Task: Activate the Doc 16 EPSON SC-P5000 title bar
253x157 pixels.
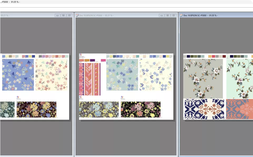Action: (211, 15)
